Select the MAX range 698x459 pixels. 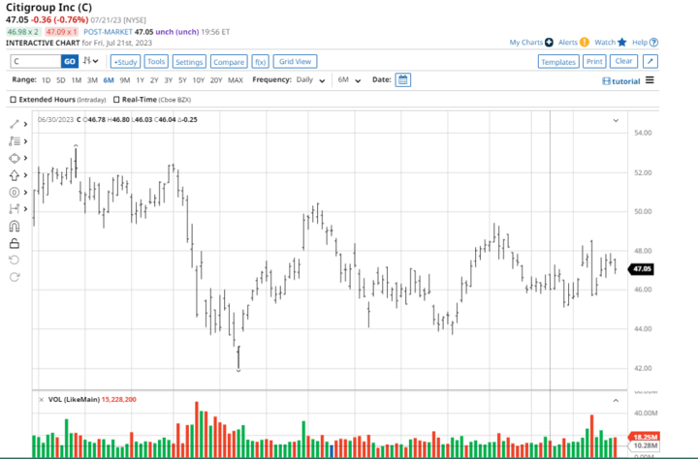236,80
